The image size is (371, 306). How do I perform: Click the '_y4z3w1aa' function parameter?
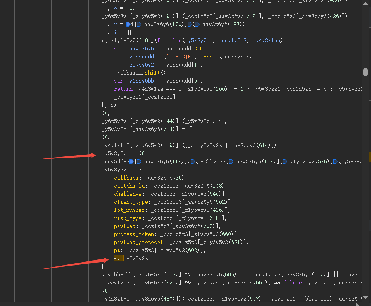click(266, 40)
